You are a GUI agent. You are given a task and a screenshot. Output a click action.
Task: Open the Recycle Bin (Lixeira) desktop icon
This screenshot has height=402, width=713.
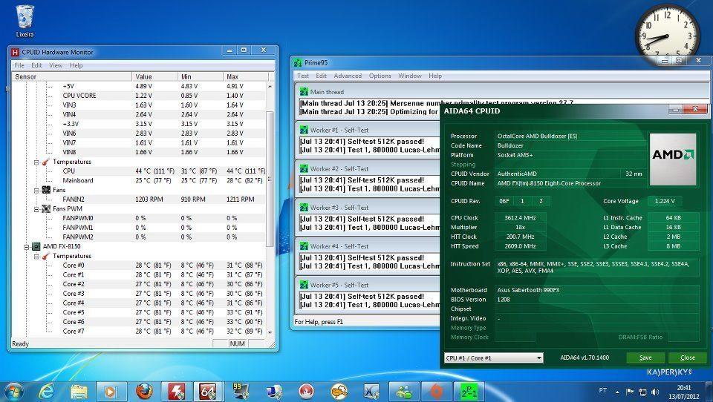tap(25, 20)
